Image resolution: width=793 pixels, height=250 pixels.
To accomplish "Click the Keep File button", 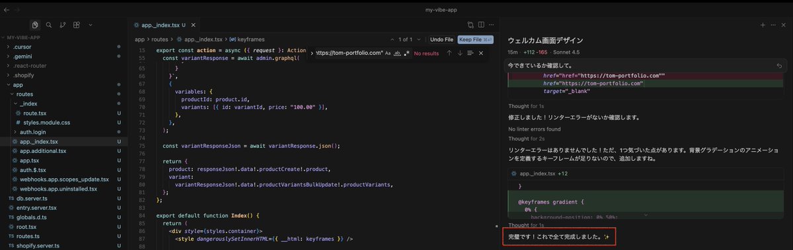I will [475, 40].
